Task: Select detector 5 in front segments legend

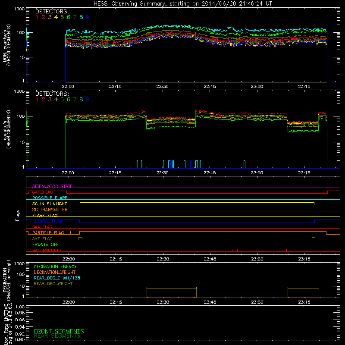Action: (62, 17)
